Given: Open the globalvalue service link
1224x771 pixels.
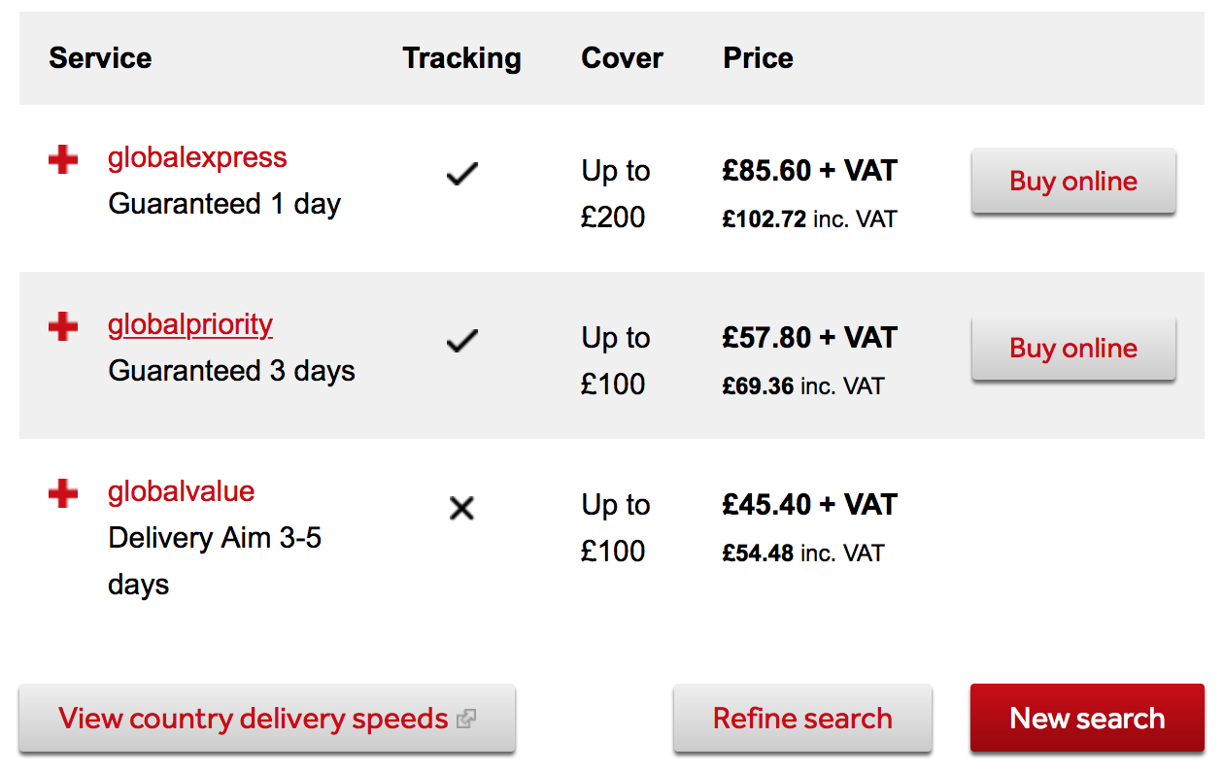Looking at the screenshot, I should (181, 491).
